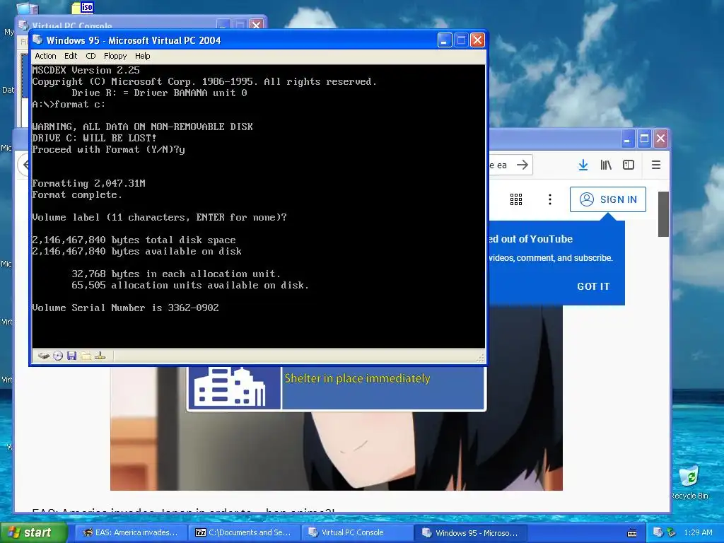724x543 pixels.
Task: Switch to the EAS: America invades taskbar item
Action: tap(131, 532)
